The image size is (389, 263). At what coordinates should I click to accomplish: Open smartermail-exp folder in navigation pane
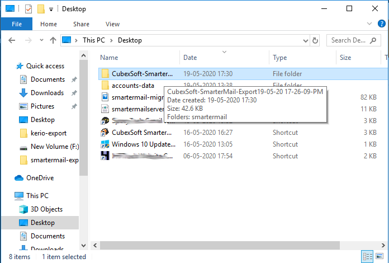[x=54, y=160]
